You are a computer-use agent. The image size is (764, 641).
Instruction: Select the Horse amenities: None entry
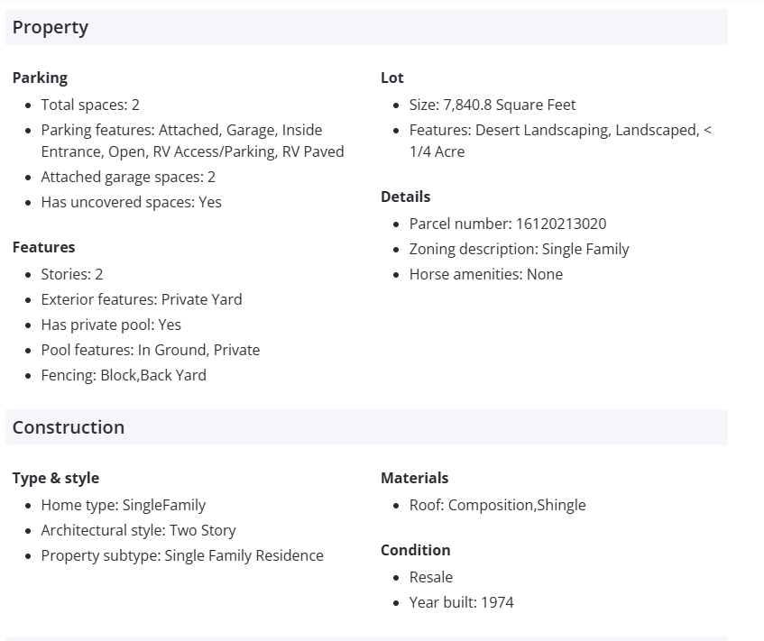pos(485,274)
